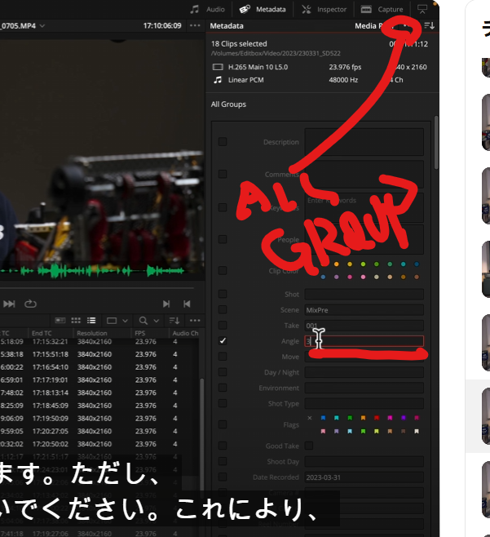This screenshot has height=537, width=490.
Task: Pick the blue clip color dot
Action: click(324, 277)
